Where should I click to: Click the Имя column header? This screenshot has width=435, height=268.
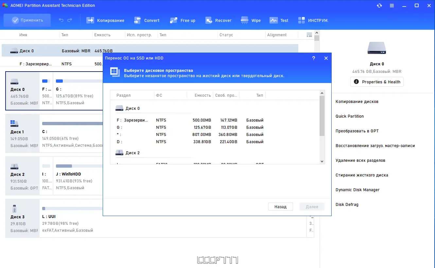23,35
